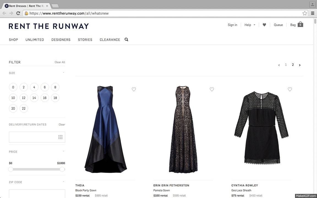Viewport: 317px width, 198px height.
Task: Select size 22 filter
Action: pos(24,109)
